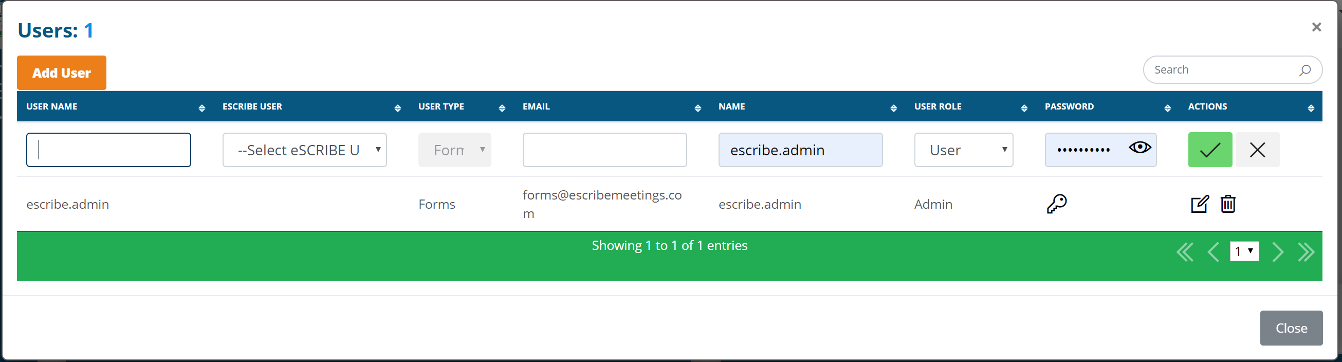Open the User Role dropdown
This screenshot has width=1342, height=362.
[x=963, y=150]
